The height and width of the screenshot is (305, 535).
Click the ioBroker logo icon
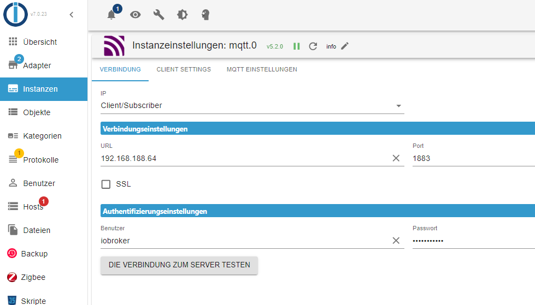click(15, 14)
